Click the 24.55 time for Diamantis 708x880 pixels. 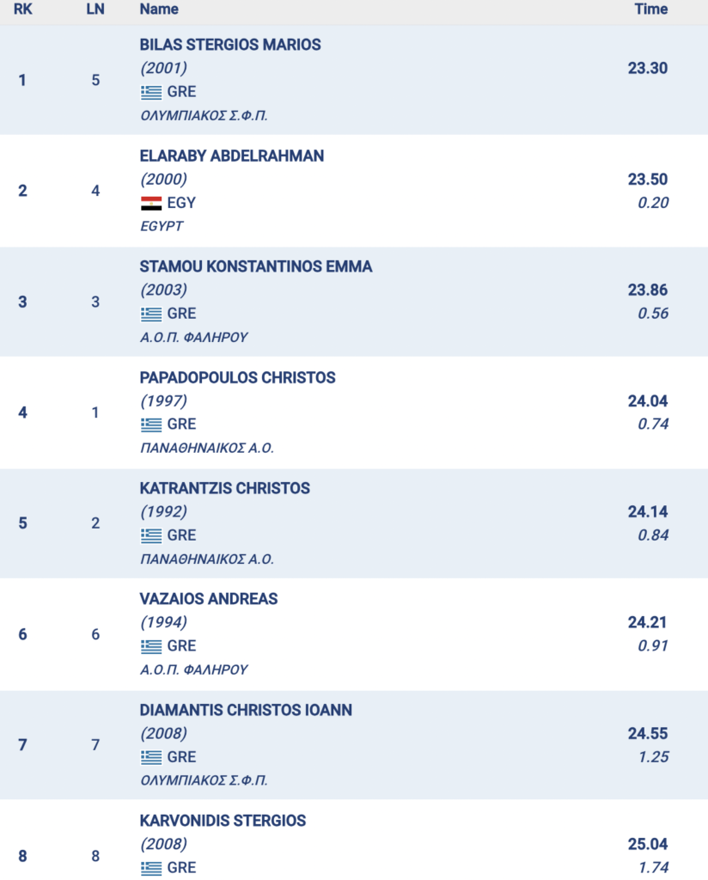(x=648, y=734)
